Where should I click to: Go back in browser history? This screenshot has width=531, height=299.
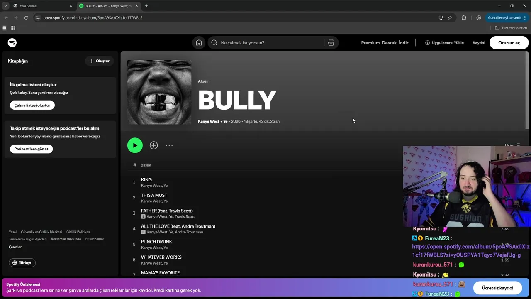pyautogui.click(x=6, y=18)
